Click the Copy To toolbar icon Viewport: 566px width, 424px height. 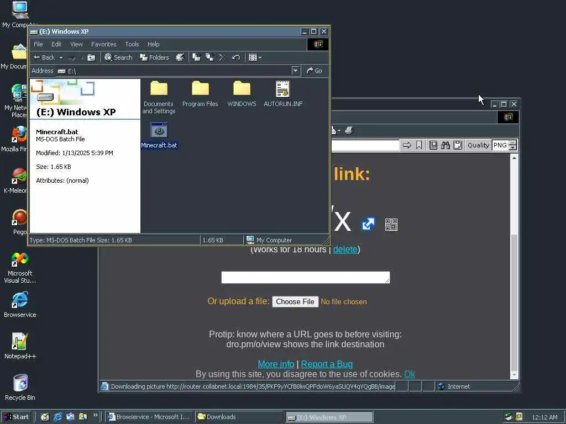[209, 57]
